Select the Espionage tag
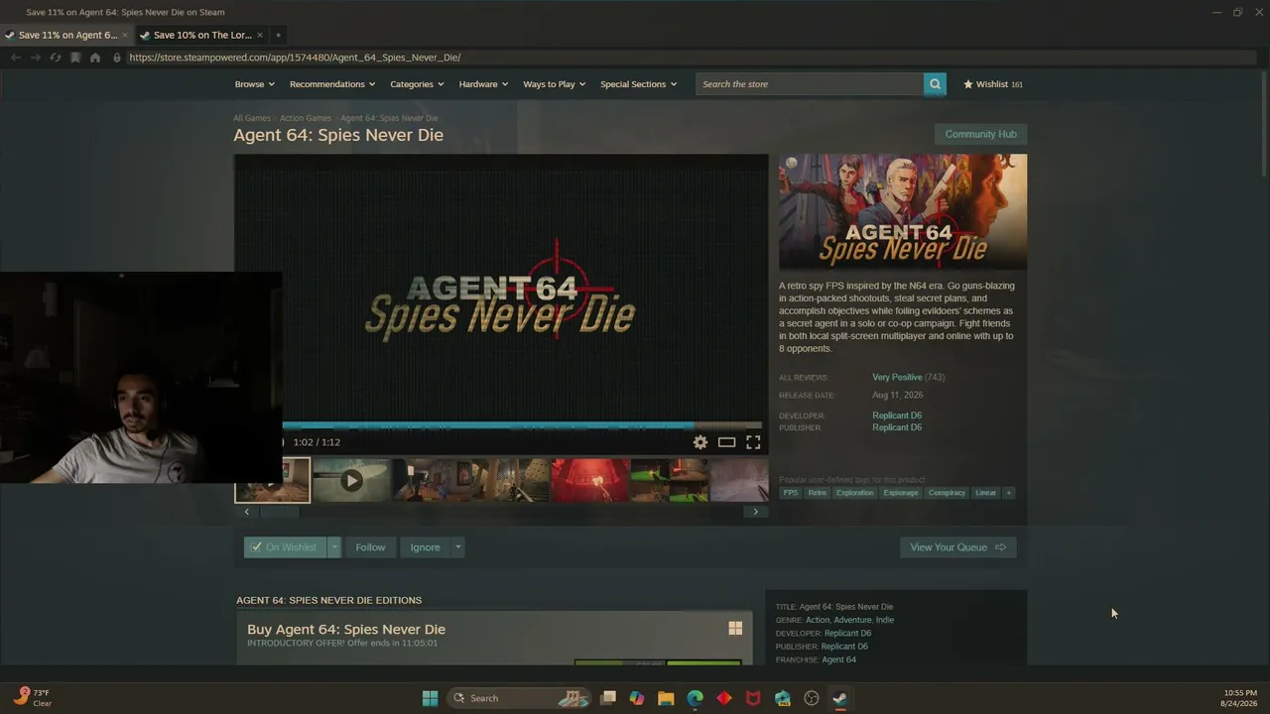 [901, 493]
